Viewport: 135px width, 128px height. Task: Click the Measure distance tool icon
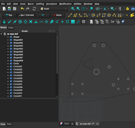coord(120,9)
